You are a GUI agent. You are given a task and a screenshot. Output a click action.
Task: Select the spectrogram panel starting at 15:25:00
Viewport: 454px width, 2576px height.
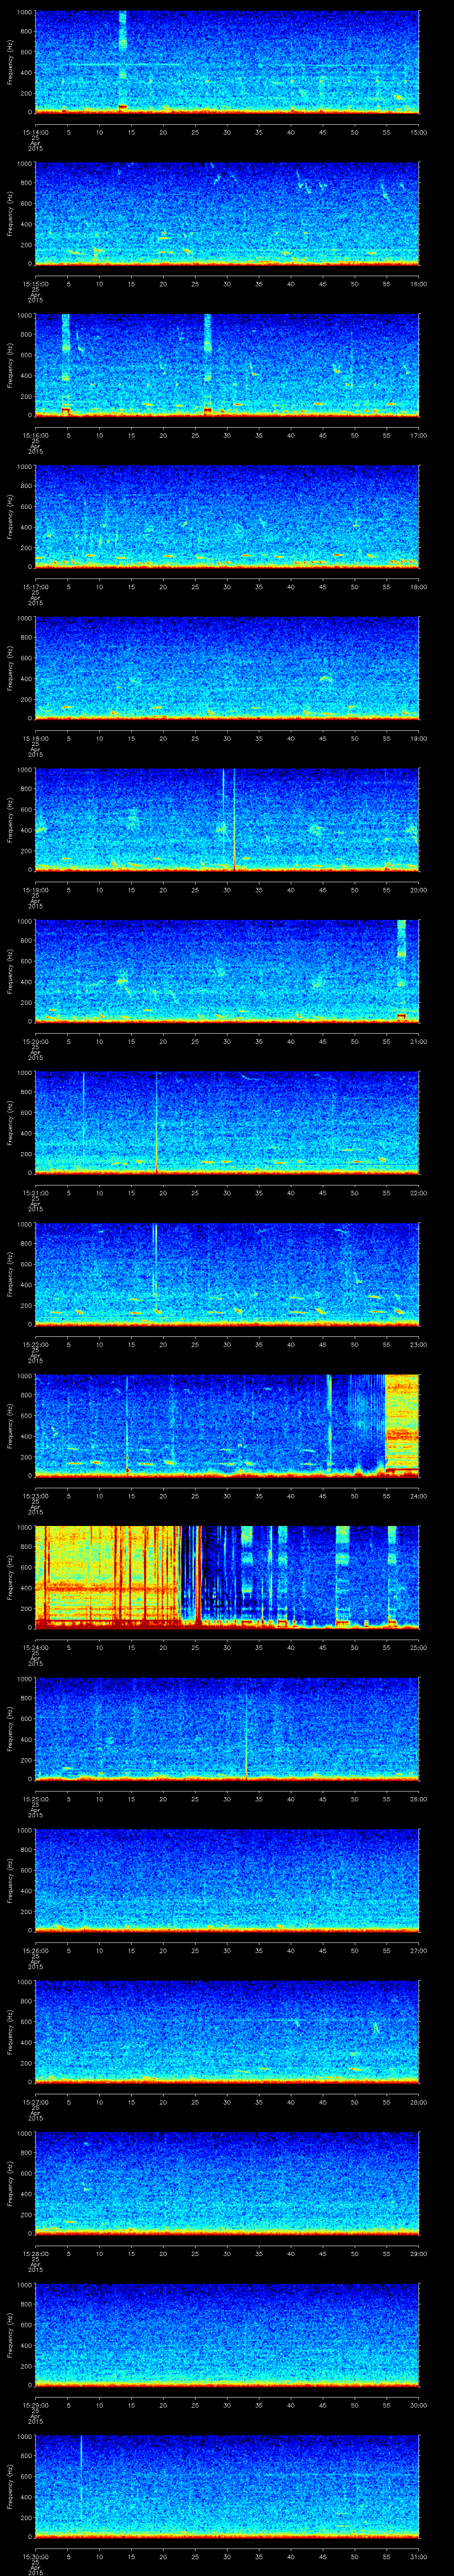(x=227, y=1729)
